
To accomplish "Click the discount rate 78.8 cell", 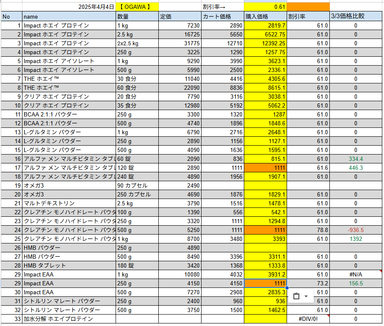I will 308,230.
